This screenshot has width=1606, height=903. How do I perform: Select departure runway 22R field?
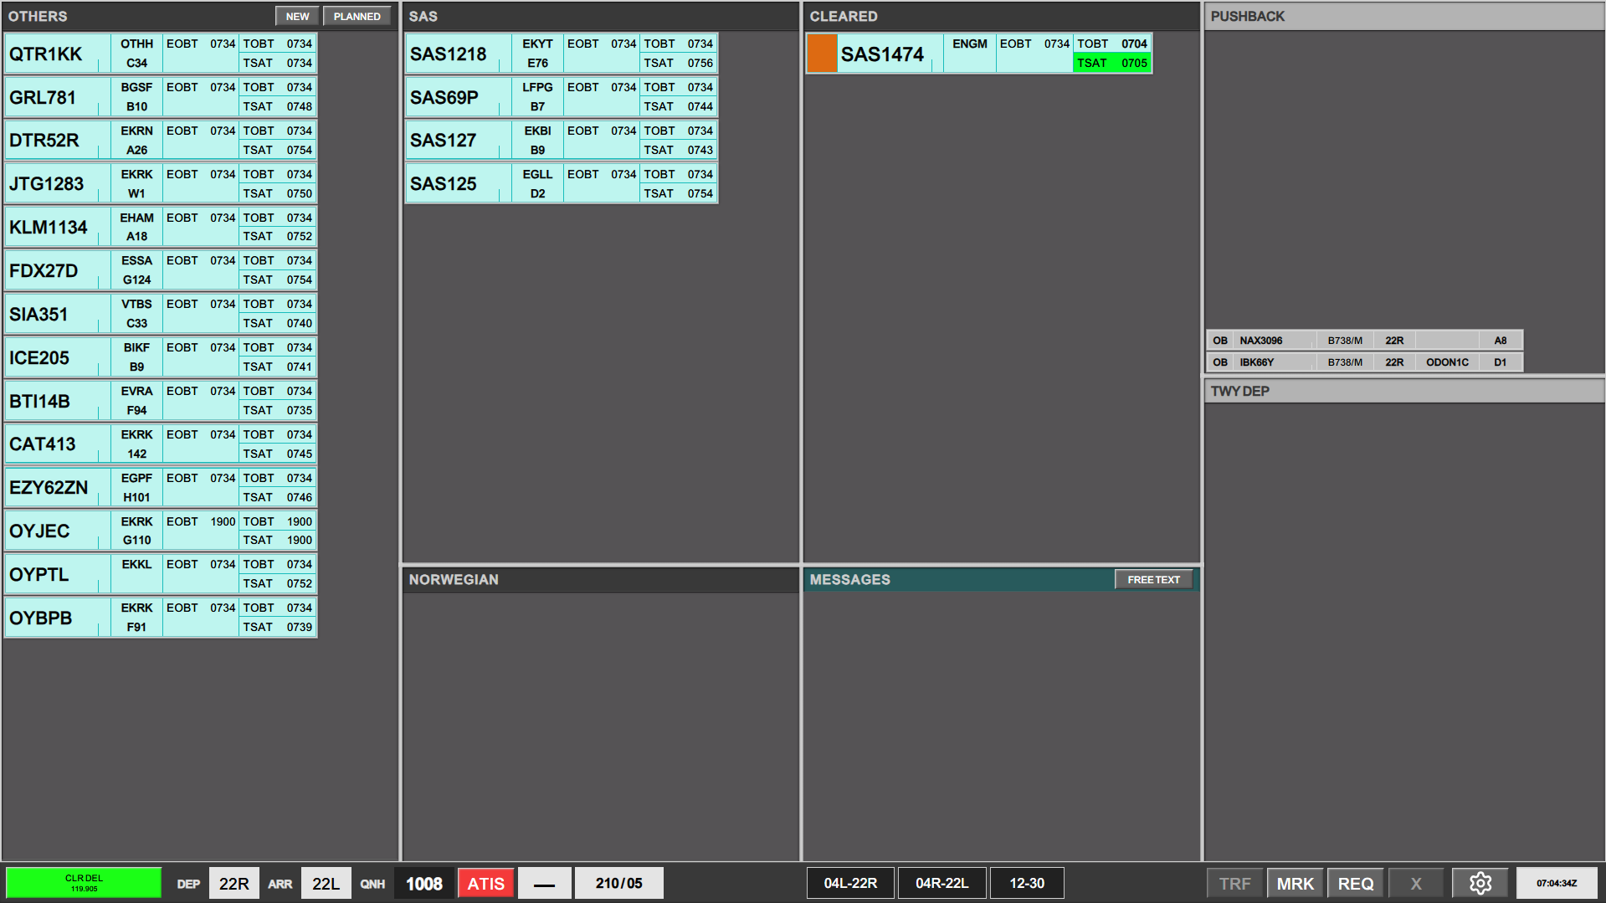coord(233,883)
